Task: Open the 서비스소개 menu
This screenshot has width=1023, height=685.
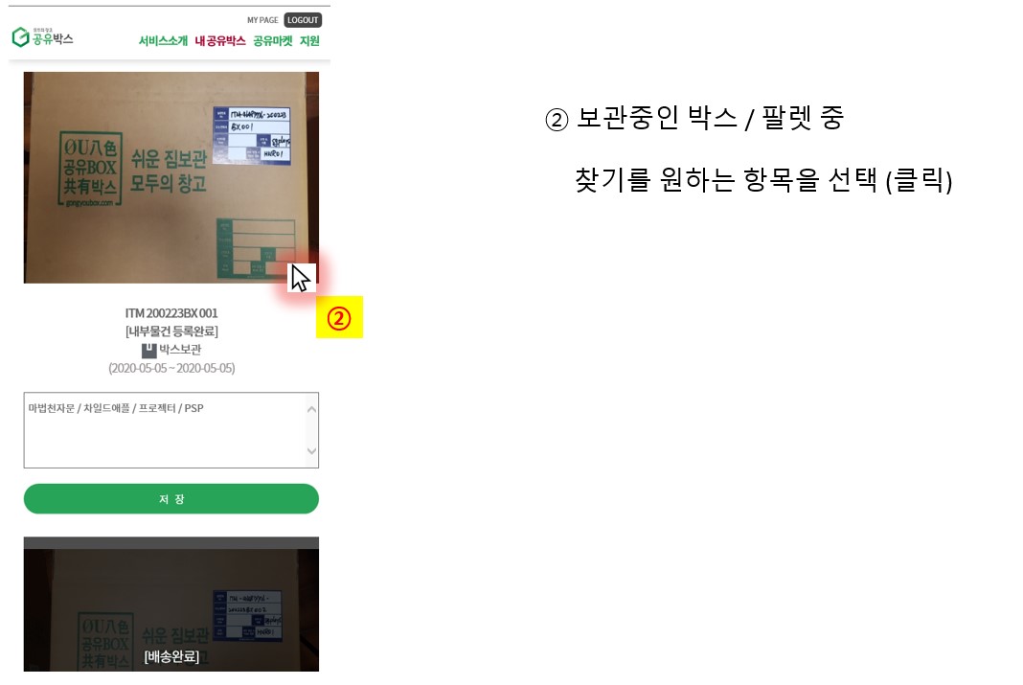Action: click(x=163, y=41)
